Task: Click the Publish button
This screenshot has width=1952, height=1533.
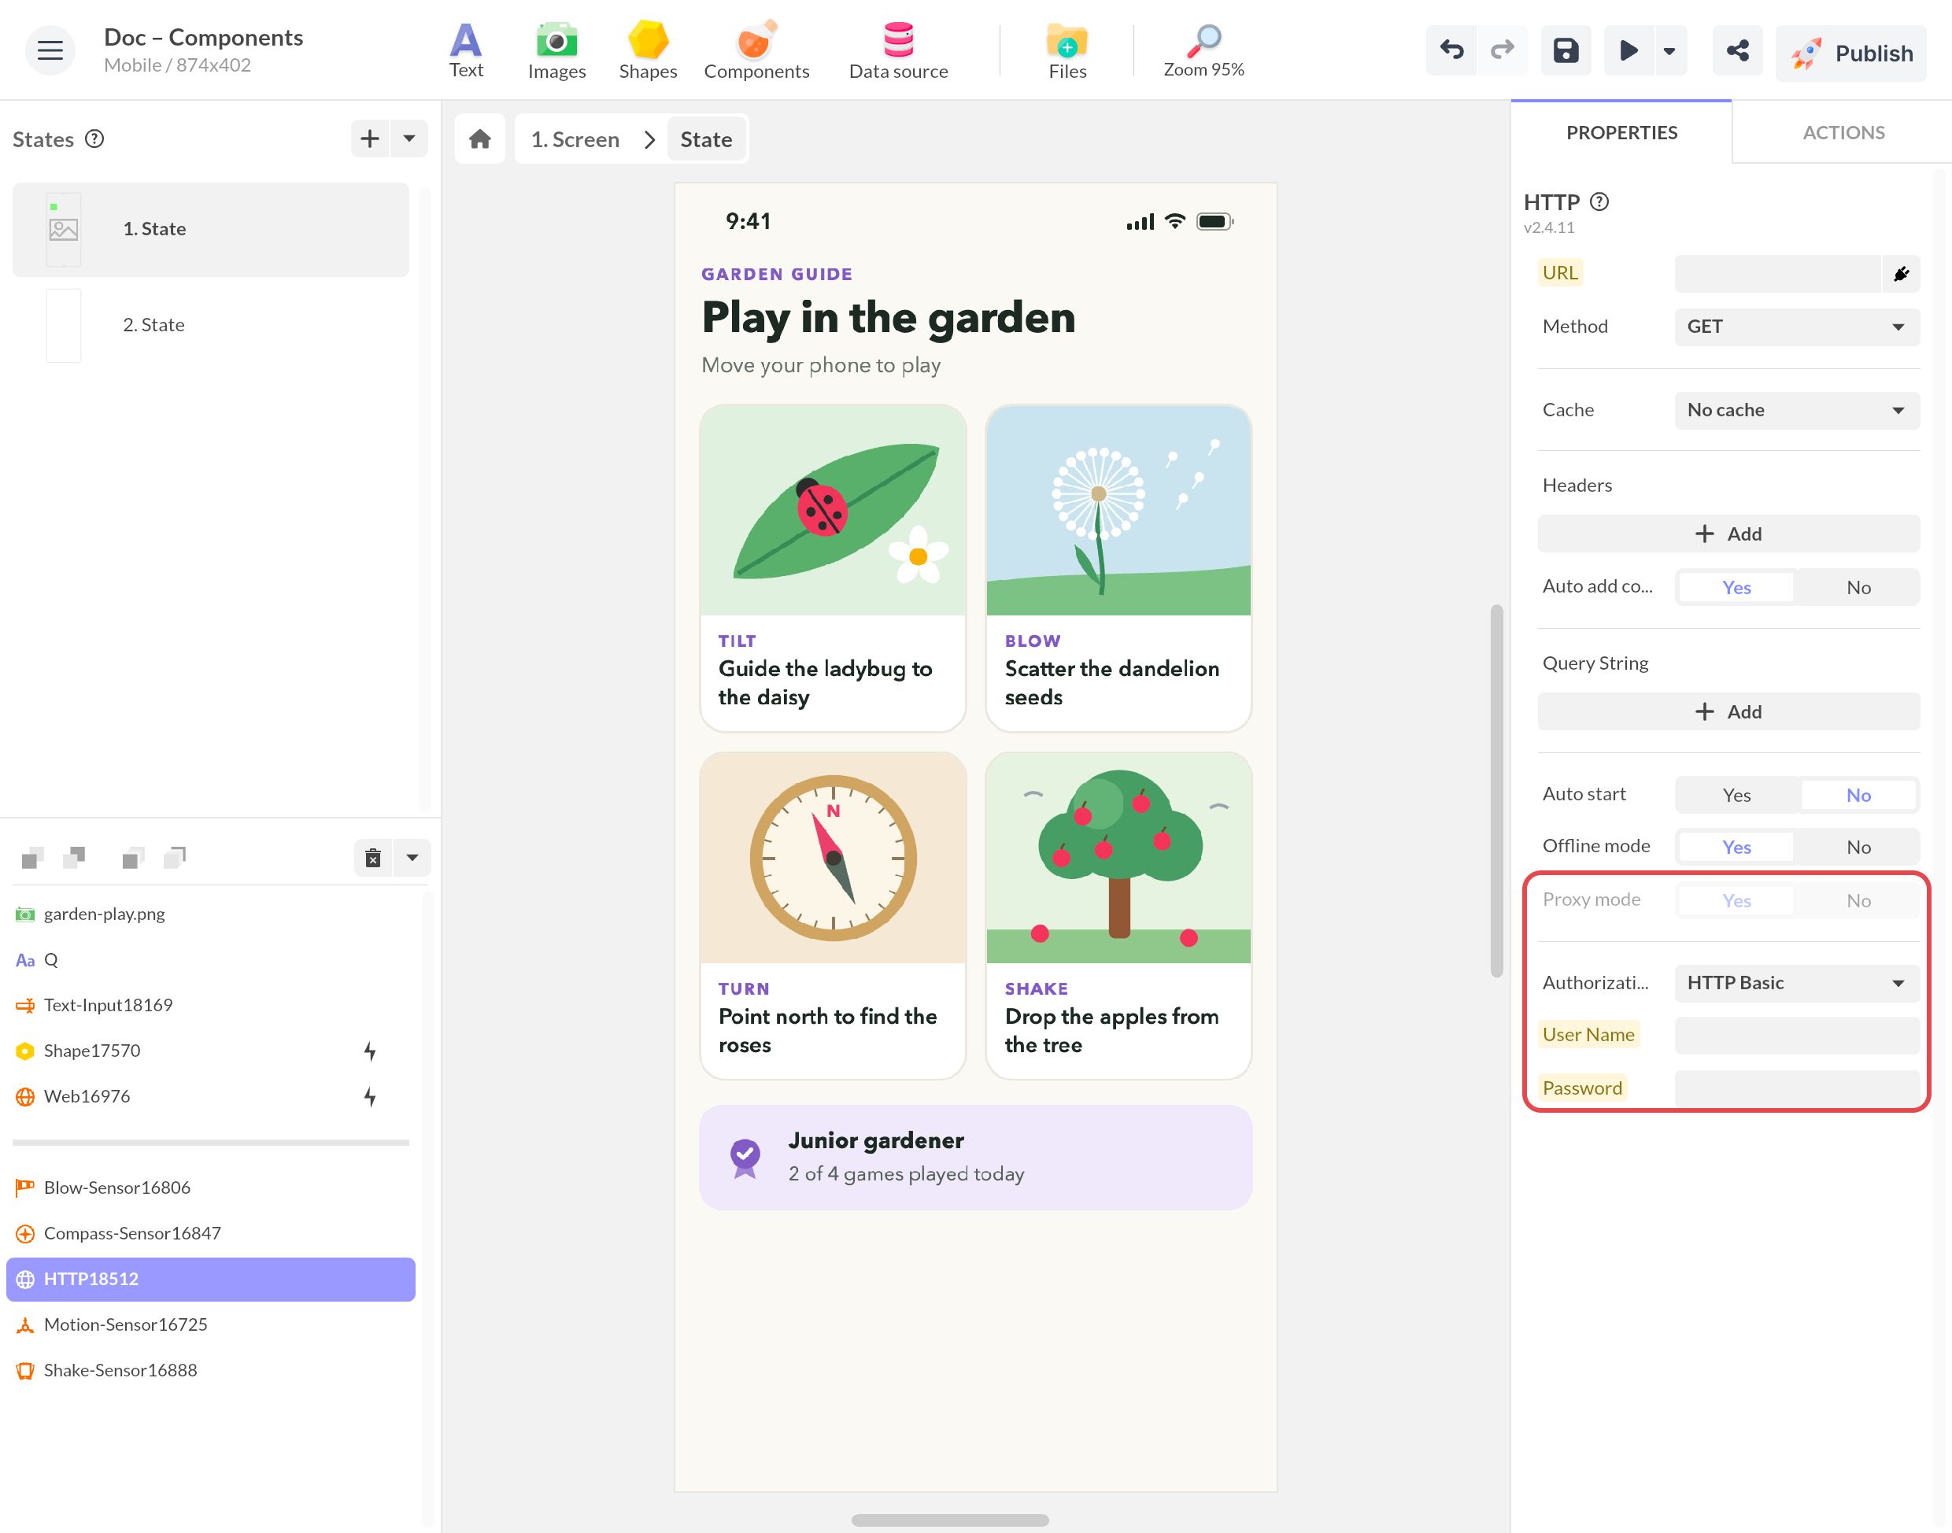Action: pyautogui.click(x=1850, y=53)
